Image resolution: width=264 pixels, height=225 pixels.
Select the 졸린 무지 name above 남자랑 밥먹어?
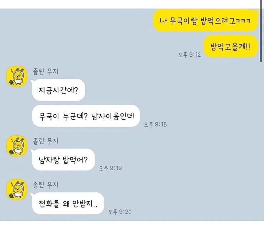(46, 141)
